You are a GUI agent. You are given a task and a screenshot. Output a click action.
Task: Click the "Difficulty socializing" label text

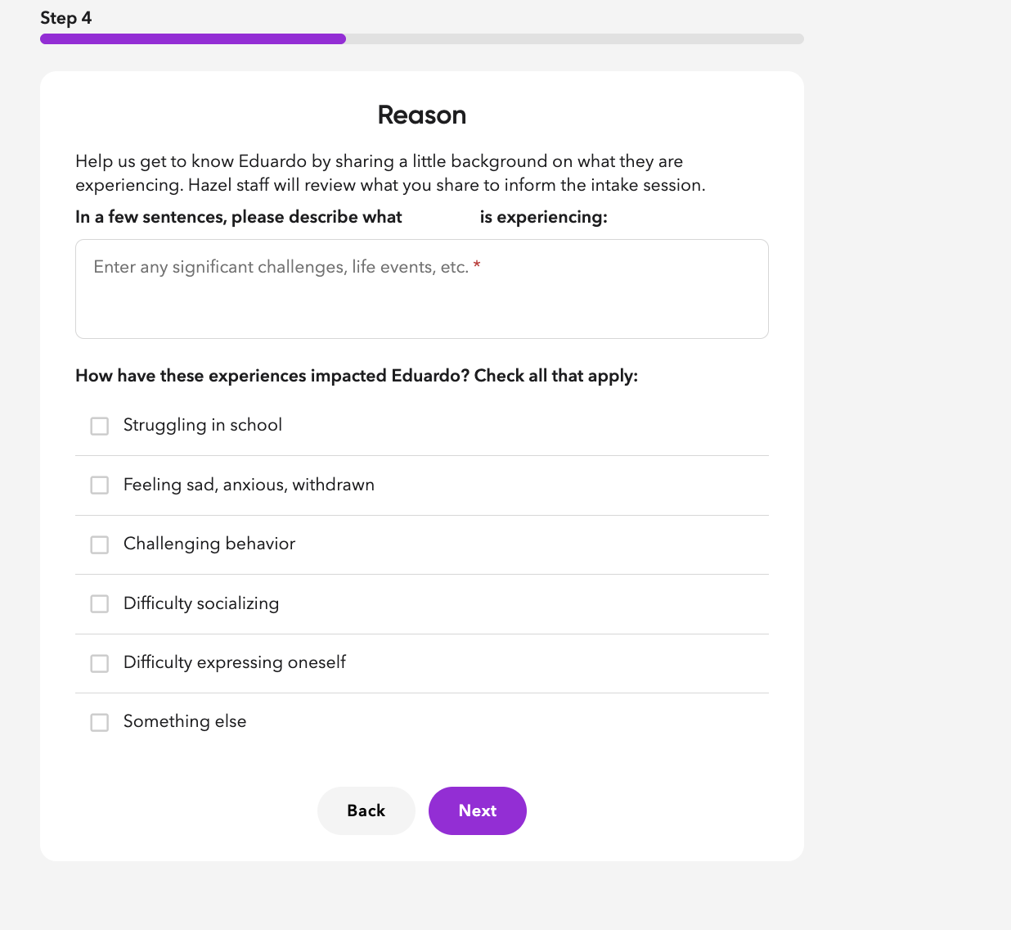click(x=201, y=603)
